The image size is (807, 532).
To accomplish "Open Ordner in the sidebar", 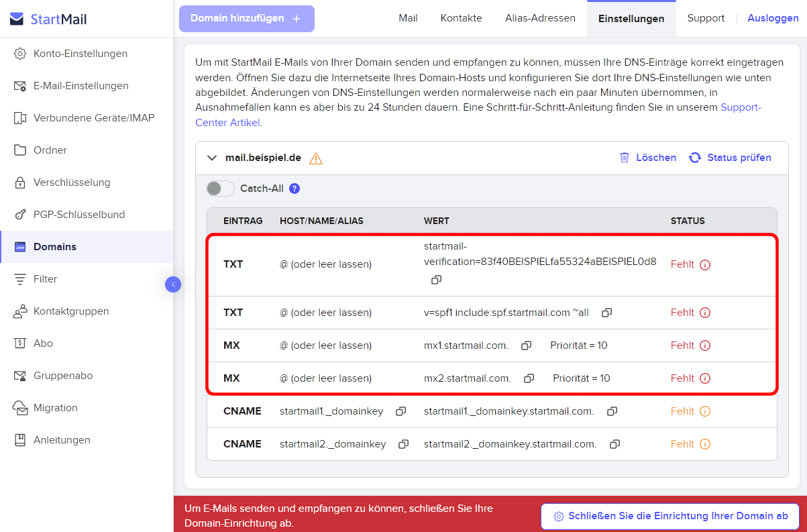I will pos(87,150).
